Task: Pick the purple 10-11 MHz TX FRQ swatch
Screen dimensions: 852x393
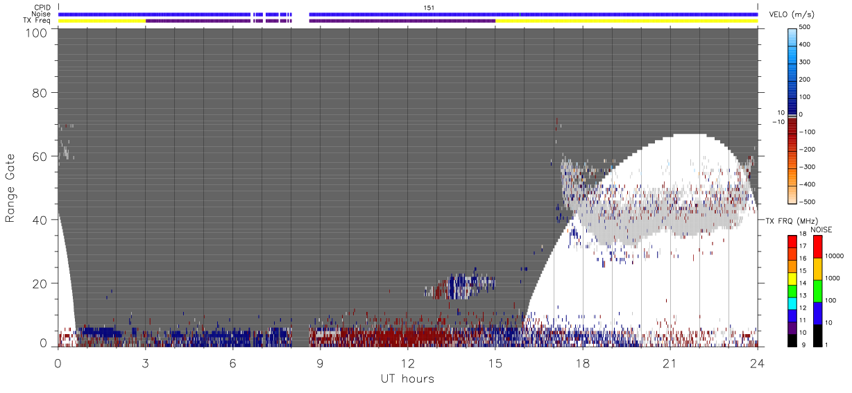Action: 792,327
